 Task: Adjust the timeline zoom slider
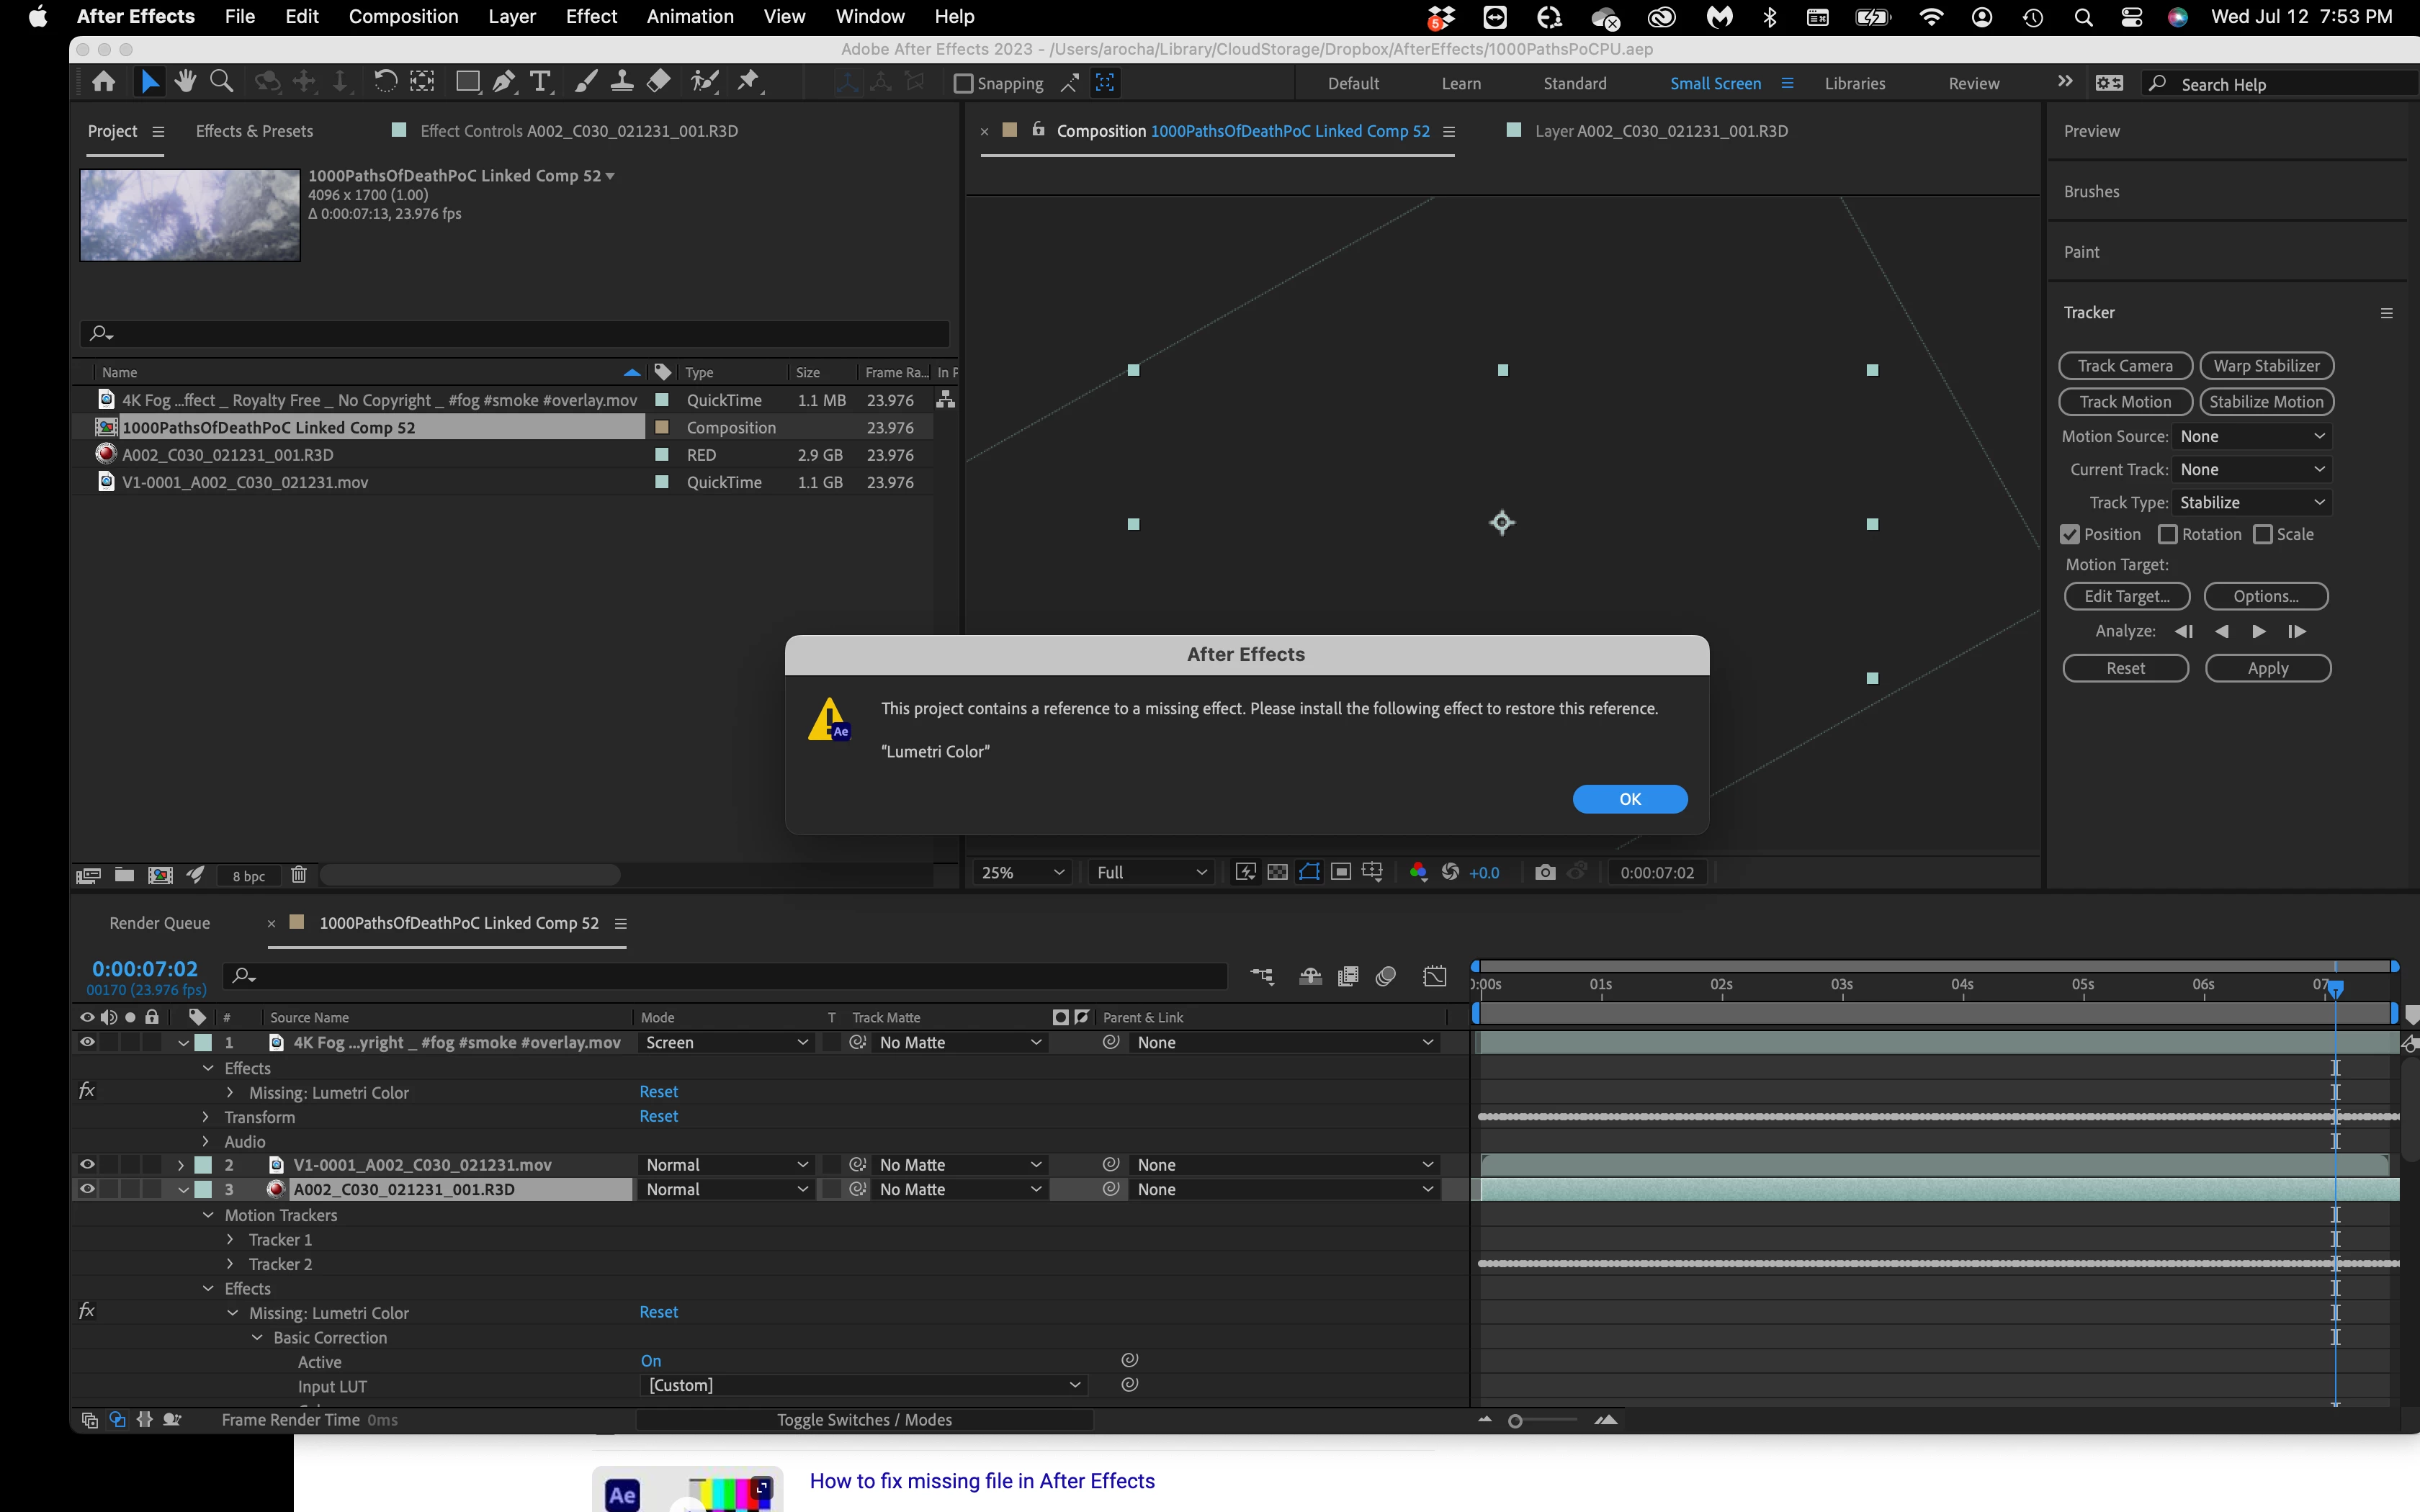pyautogui.click(x=1515, y=1421)
